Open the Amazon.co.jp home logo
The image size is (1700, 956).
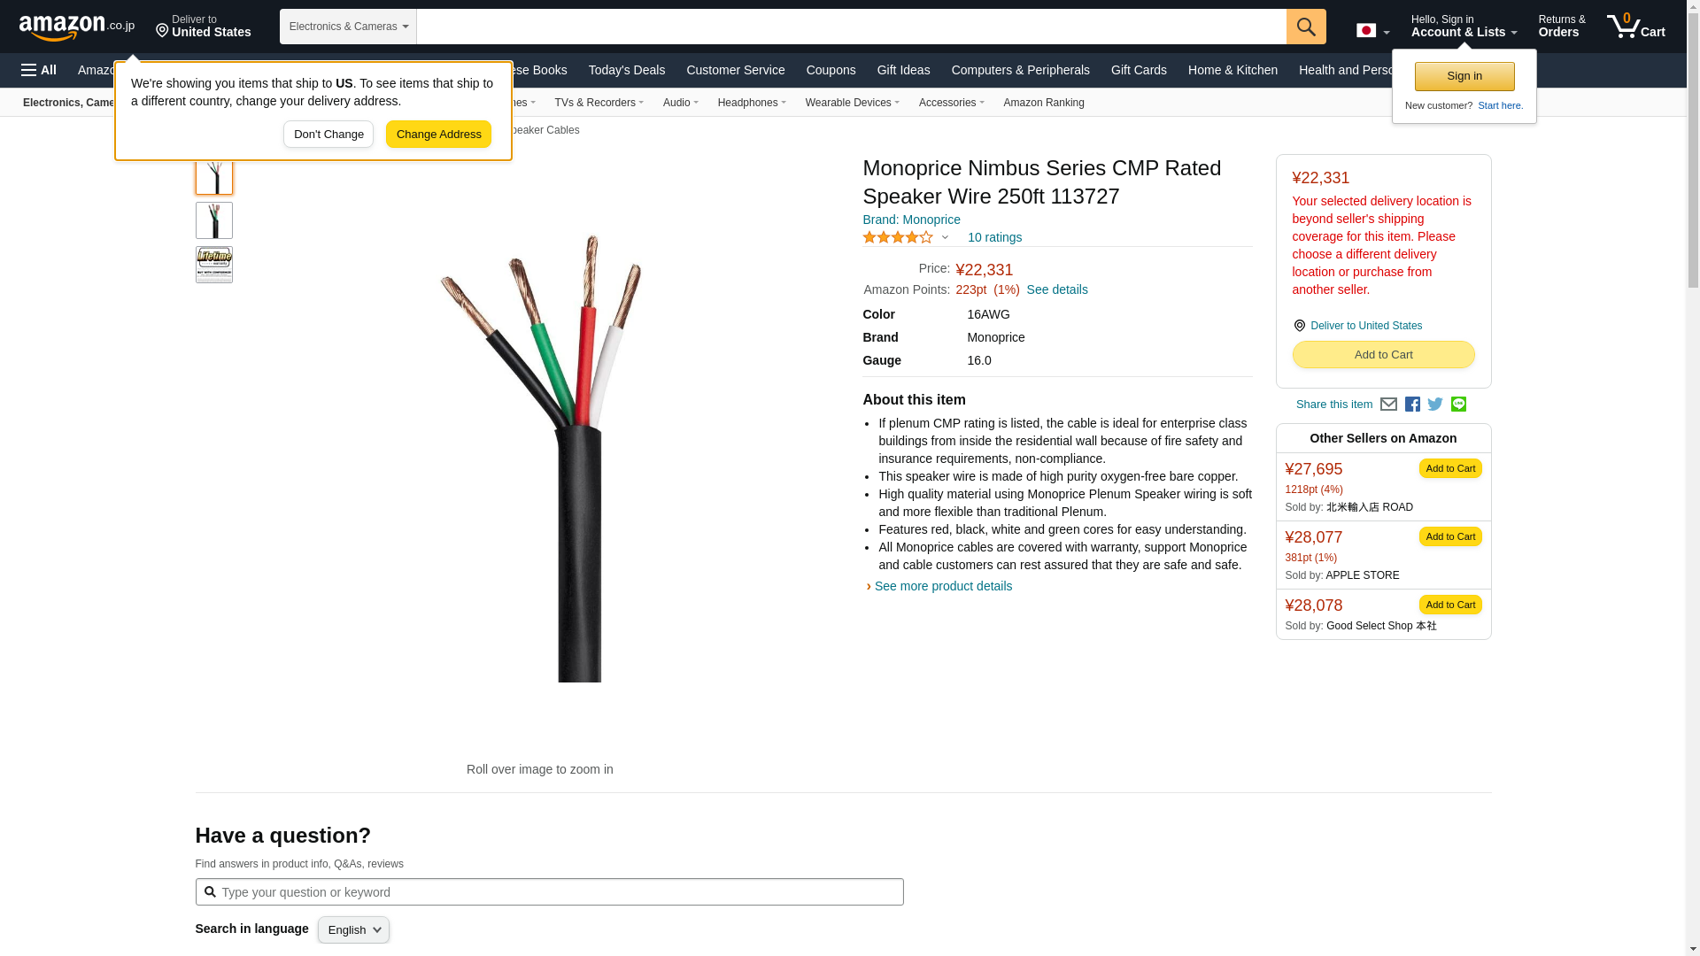click(x=77, y=27)
